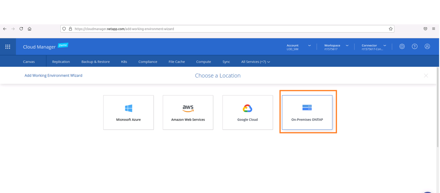440x193 pixels.
Task: Open the Backup & Restore tab
Action: (x=96, y=62)
